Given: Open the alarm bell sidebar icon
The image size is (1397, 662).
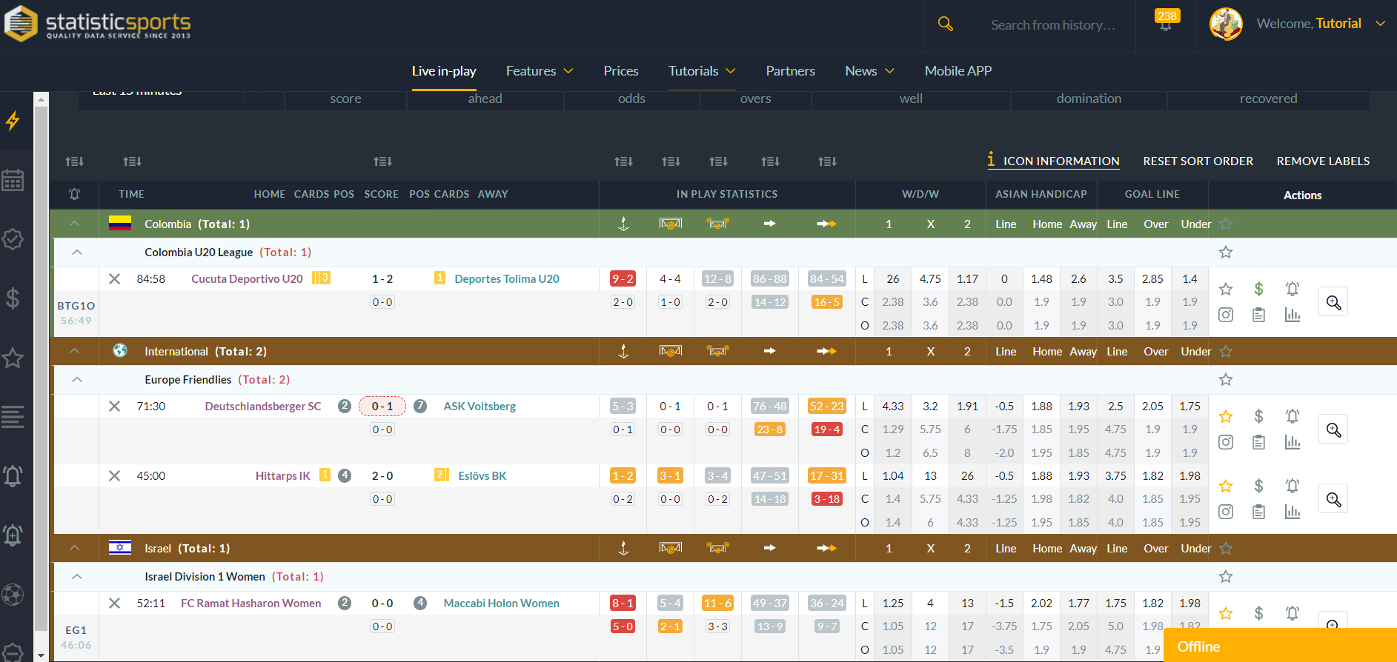Looking at the screenshot, I should [x=13, y=476].
